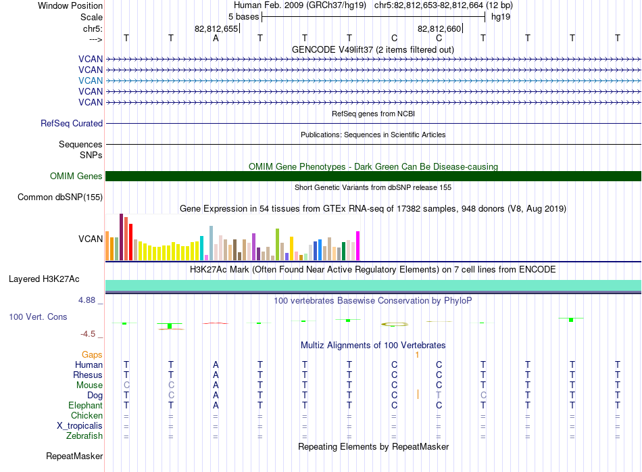Click the RepeatMasker track label
This screenshot has height=472, width=642.
point(74,456)
